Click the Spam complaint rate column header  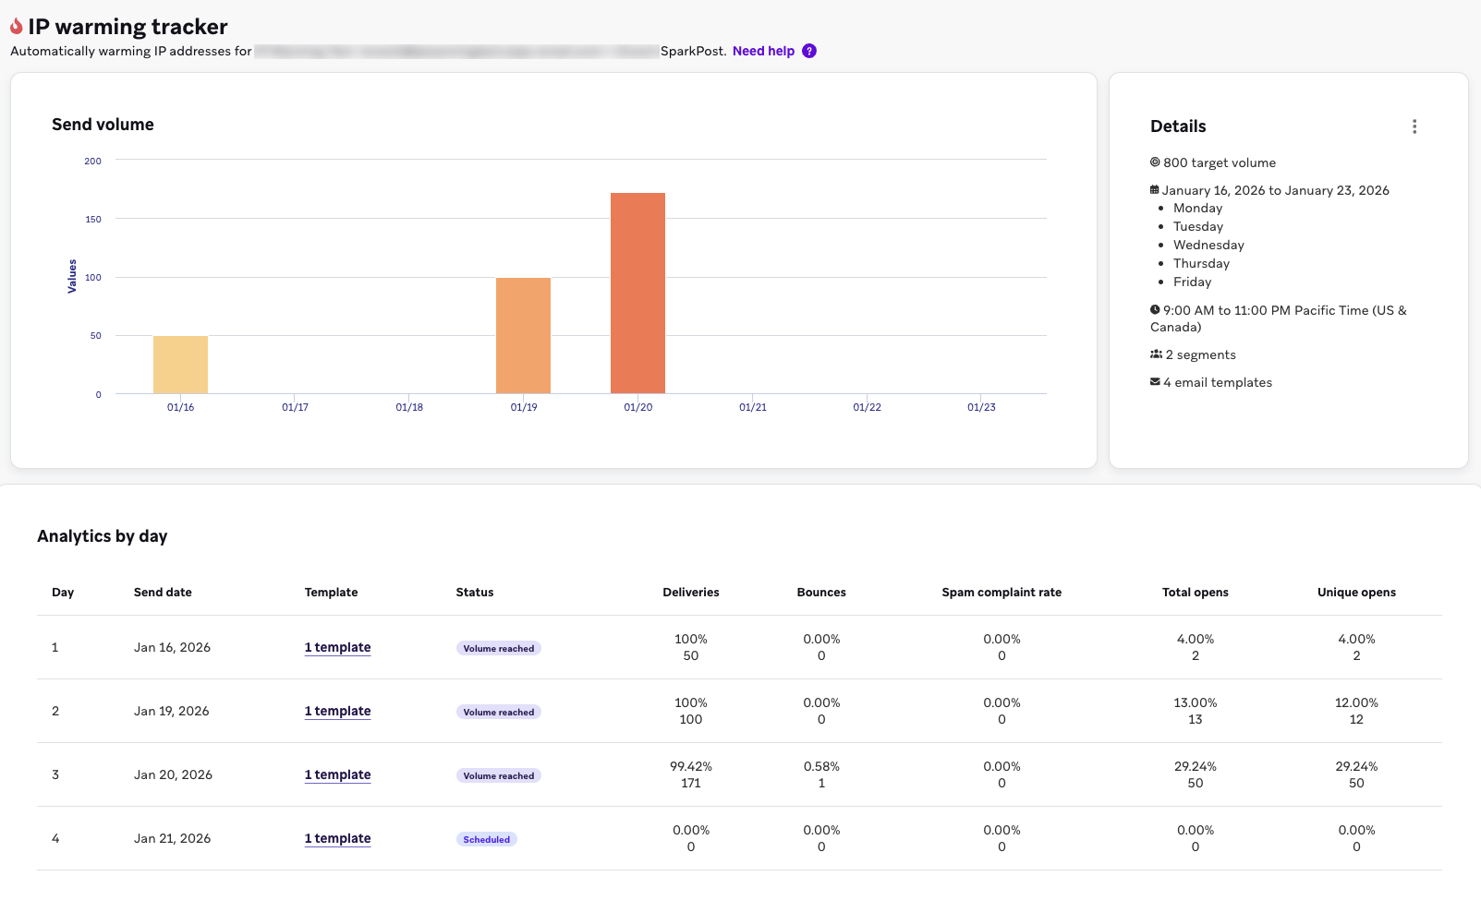[x=1001, y=593]
